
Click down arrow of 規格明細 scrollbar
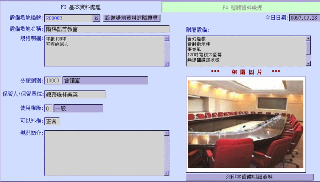[167, 64]
